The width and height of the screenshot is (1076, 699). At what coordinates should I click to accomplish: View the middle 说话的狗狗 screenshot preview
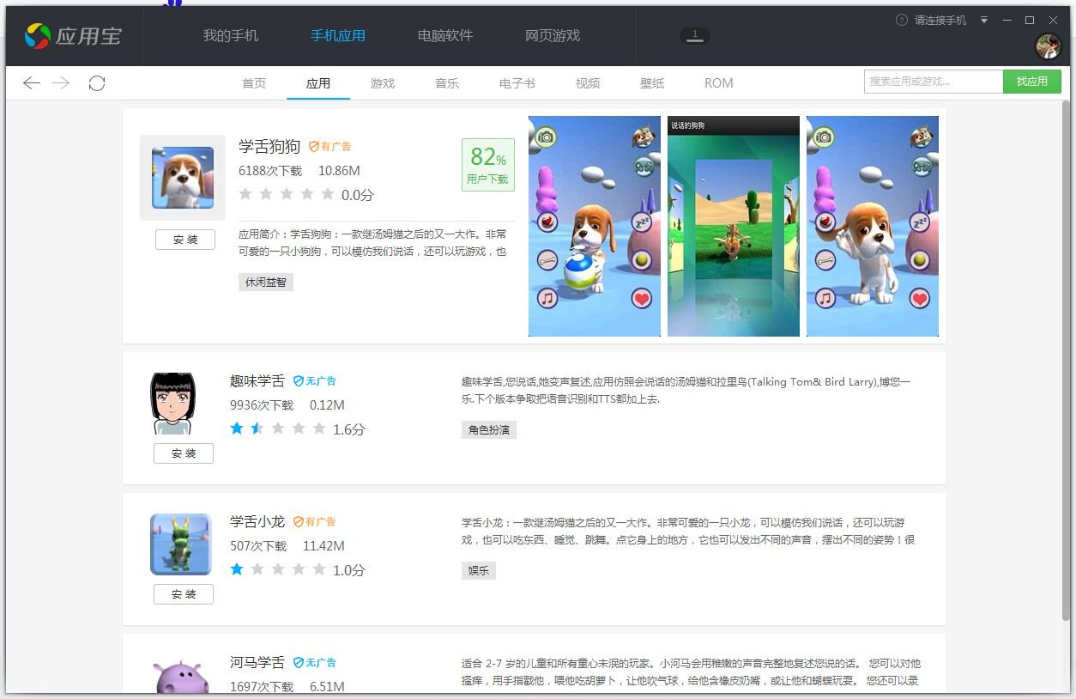point(733,226)
